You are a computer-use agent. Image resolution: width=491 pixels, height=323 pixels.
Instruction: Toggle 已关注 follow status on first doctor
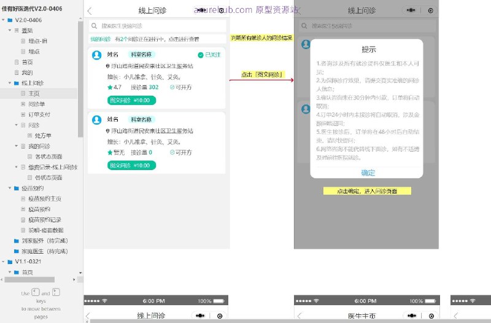click(209, 55)
